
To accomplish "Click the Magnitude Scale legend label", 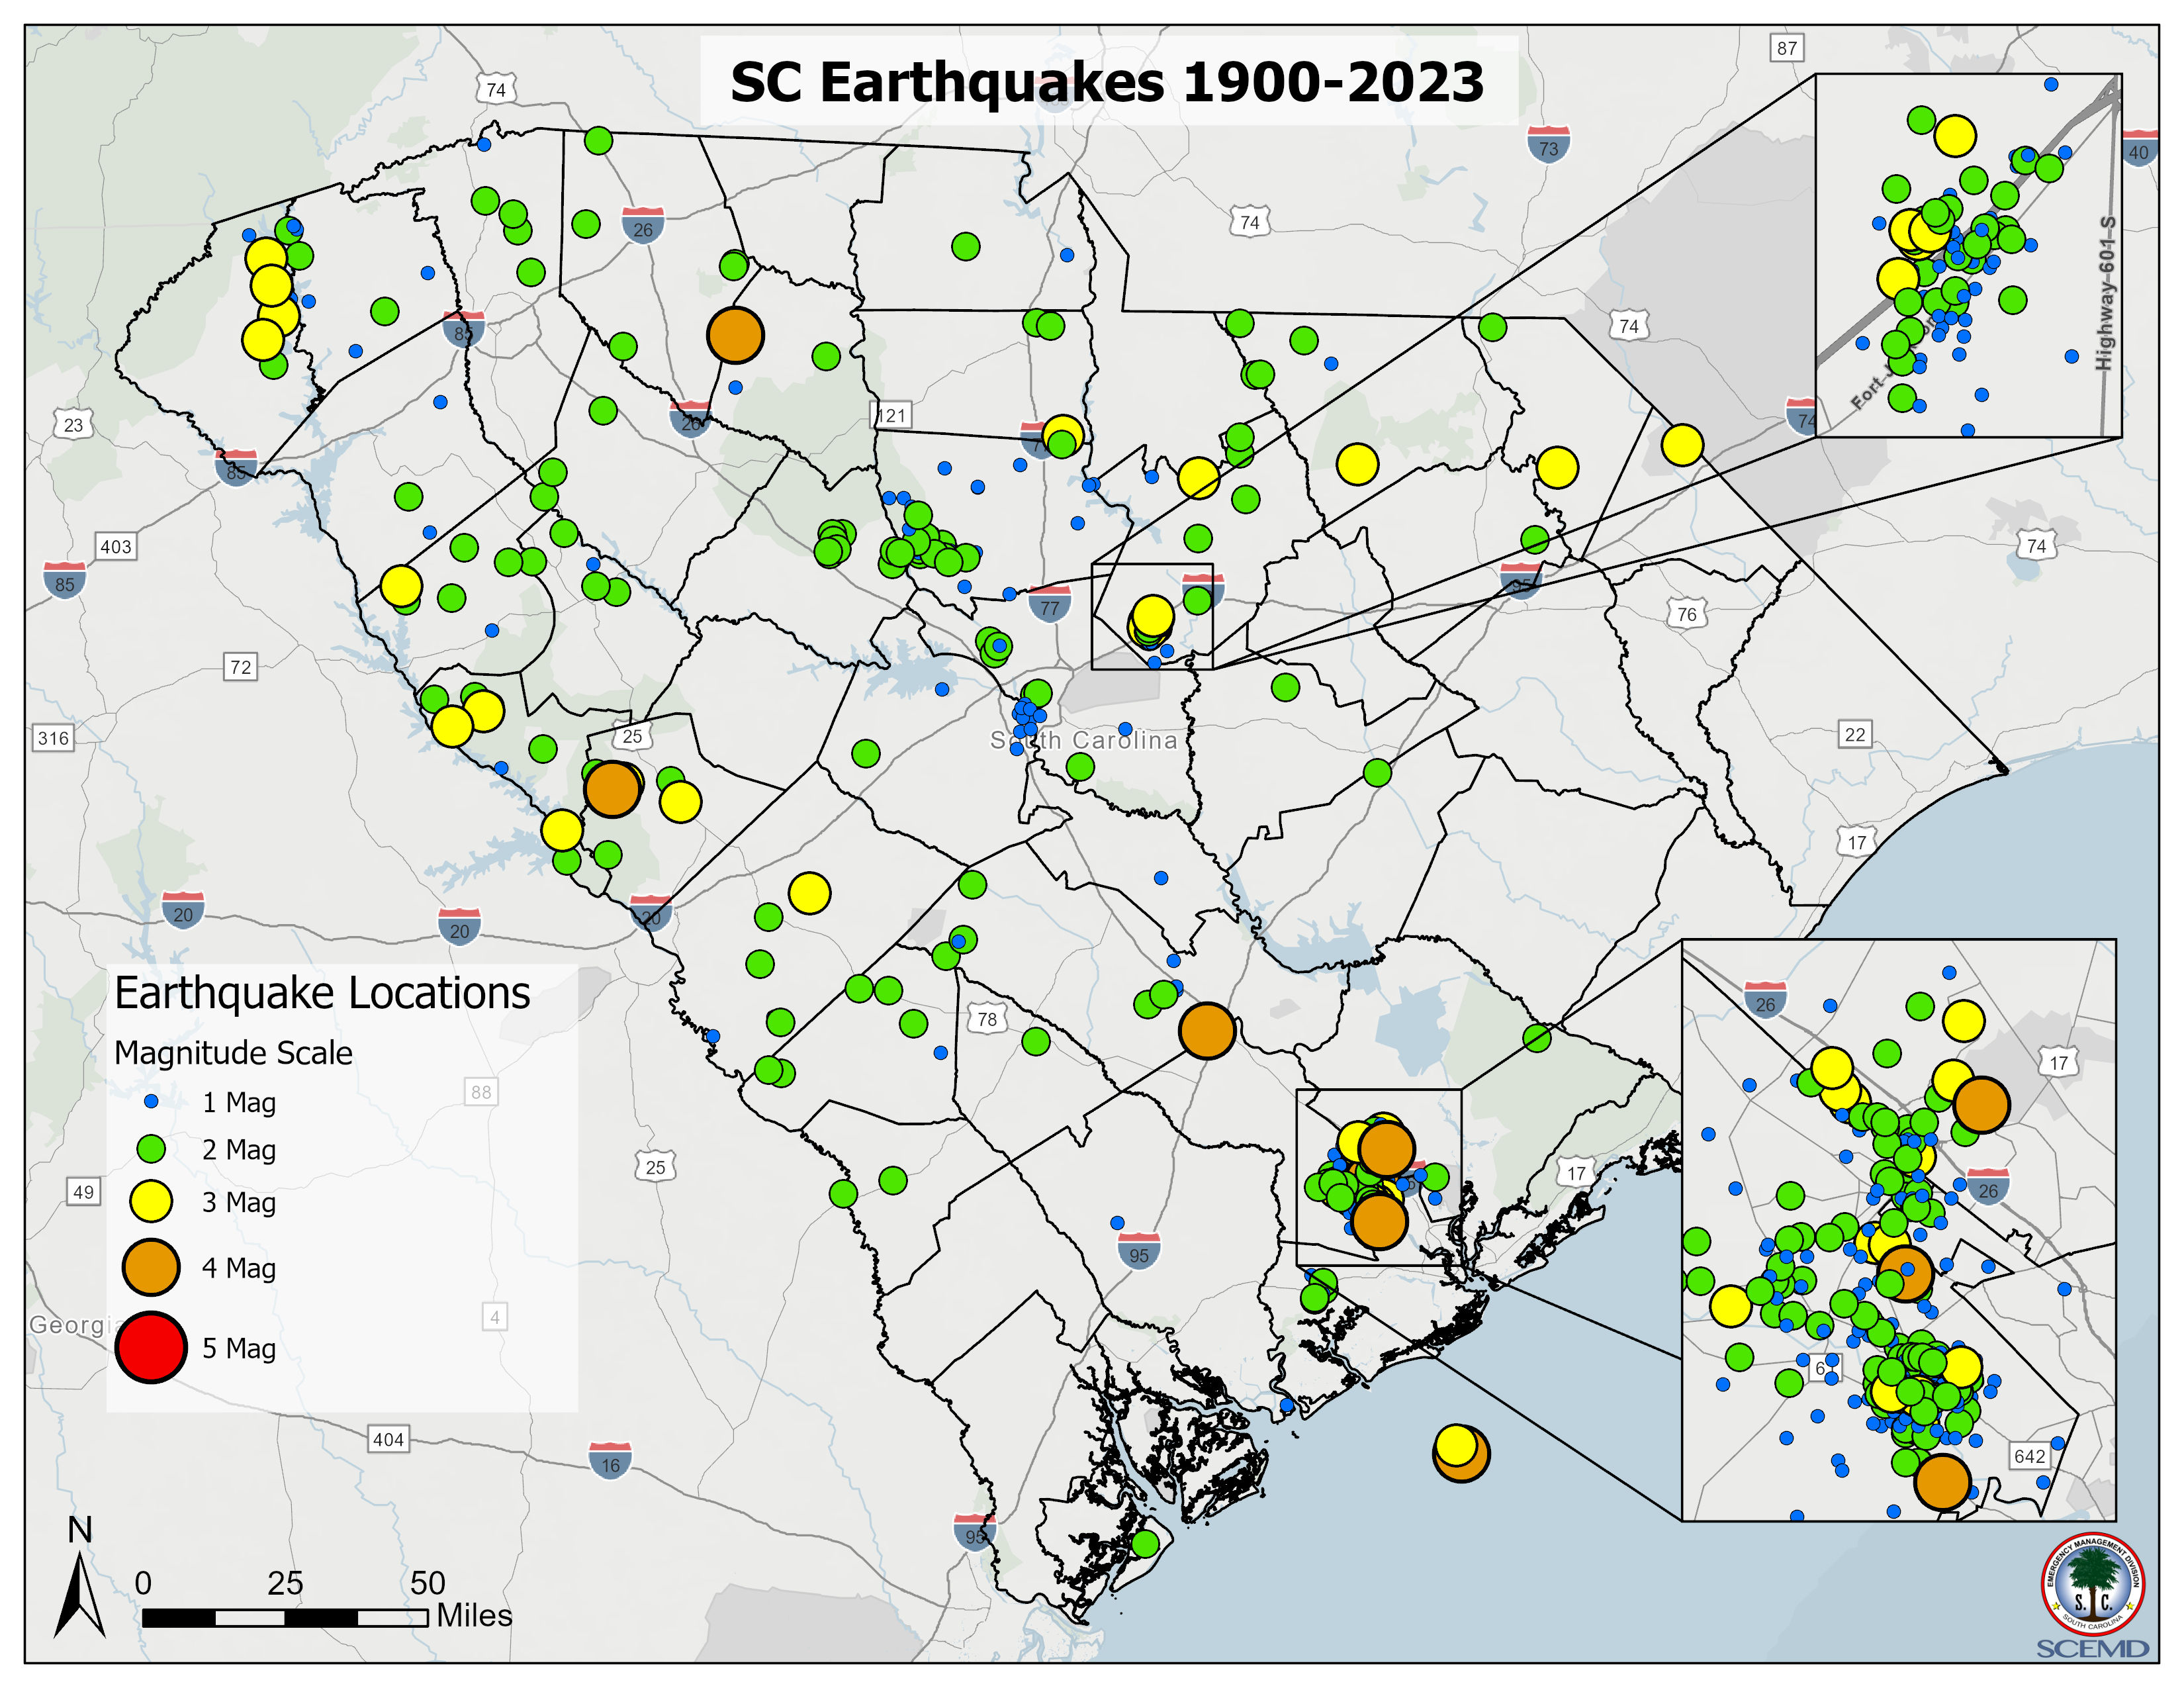I will click(x=233, y=1052).
